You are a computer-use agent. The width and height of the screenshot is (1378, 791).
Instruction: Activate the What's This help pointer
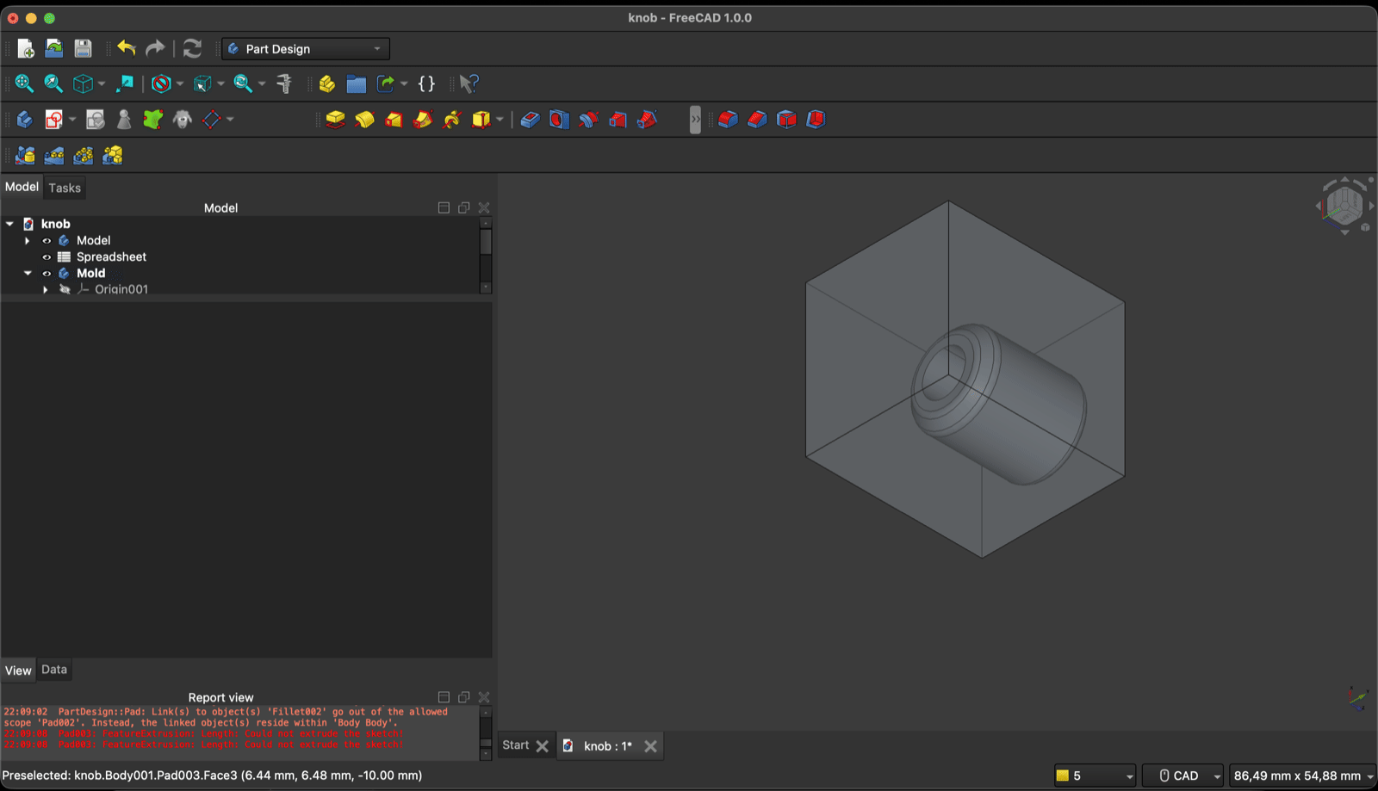[x=469, y=83]
